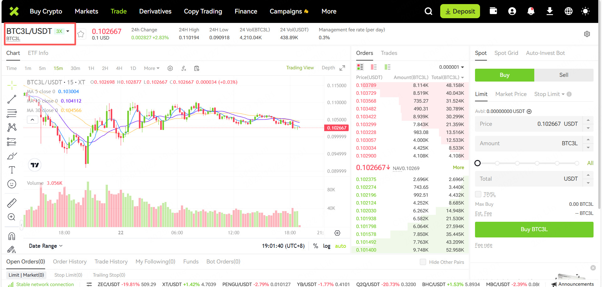Open page settings gear icon
Image resolution: width=602 pixels, height=287 pixels.
(587, 34)
